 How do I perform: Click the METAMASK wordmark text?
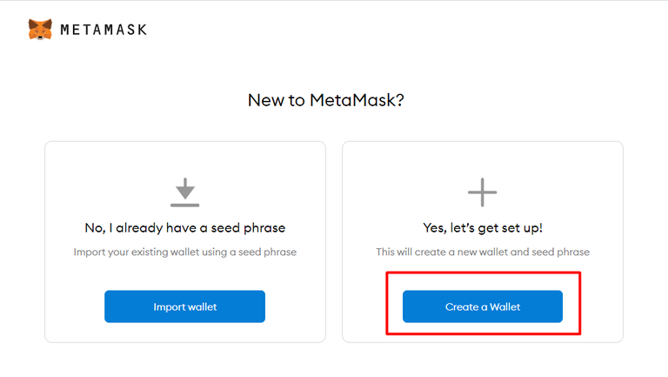[104, 30]
